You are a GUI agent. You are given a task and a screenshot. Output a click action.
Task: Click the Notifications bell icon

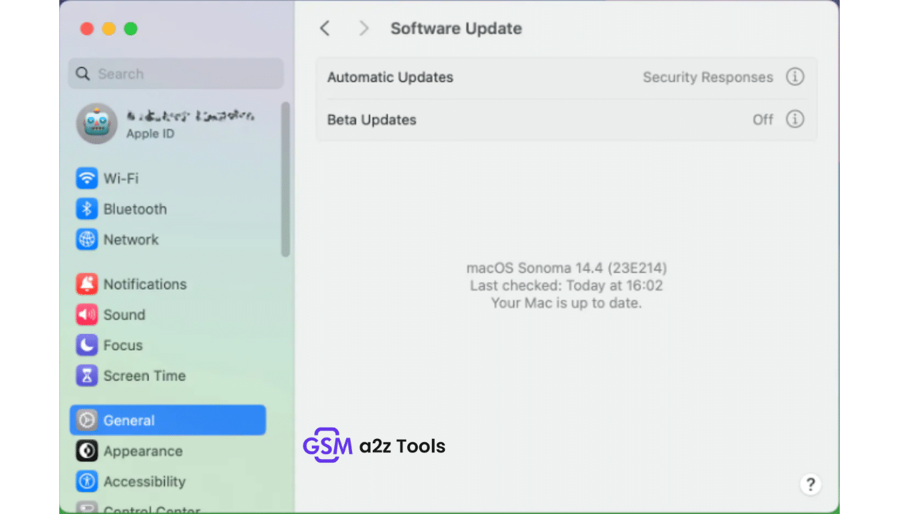coord(86,283)
